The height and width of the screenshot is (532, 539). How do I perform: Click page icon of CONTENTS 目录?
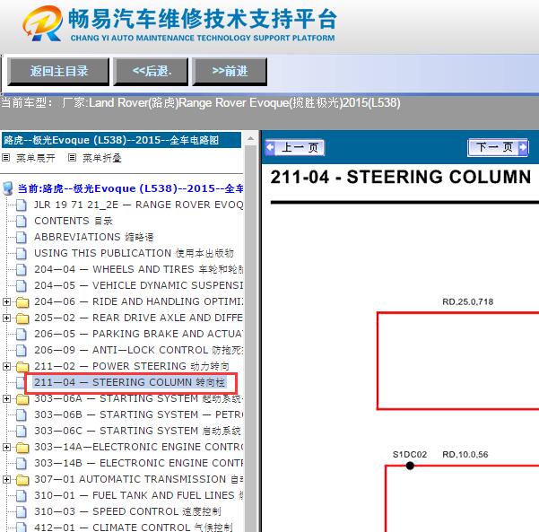tap(22, 221)
